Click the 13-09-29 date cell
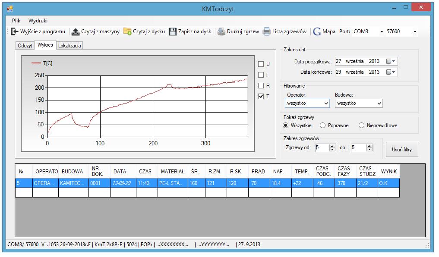 coord(123,183)
